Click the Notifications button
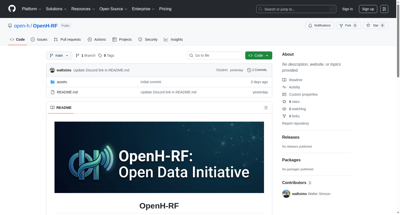 pyautogui.click(x=319, y=25)
